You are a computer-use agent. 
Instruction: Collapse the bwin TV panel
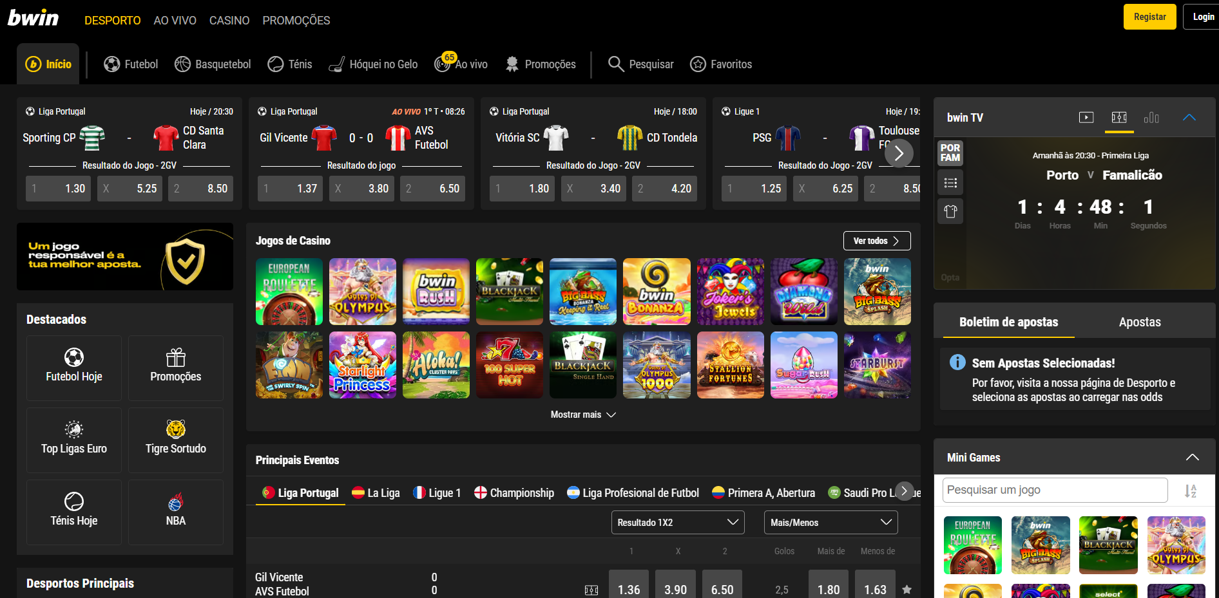[1189, 117]
